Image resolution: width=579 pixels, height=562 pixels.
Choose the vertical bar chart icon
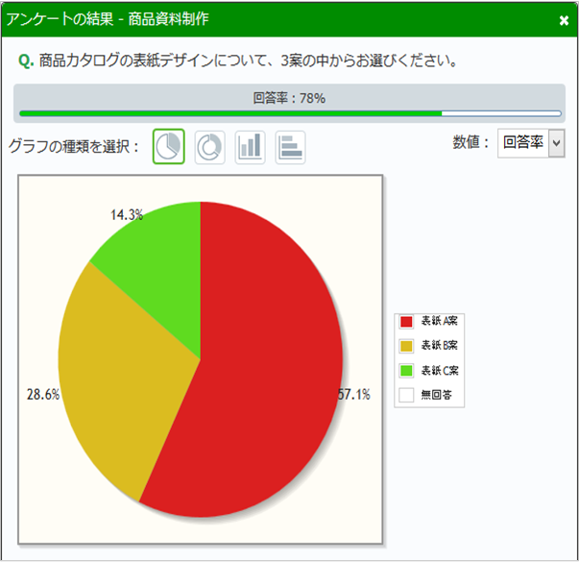pyautogui.click(x=250, y=147)
